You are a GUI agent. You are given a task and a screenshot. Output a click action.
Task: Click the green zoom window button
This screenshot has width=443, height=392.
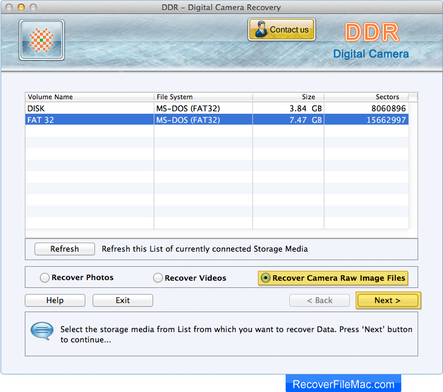pyautogui.click(x=33, y=7)
